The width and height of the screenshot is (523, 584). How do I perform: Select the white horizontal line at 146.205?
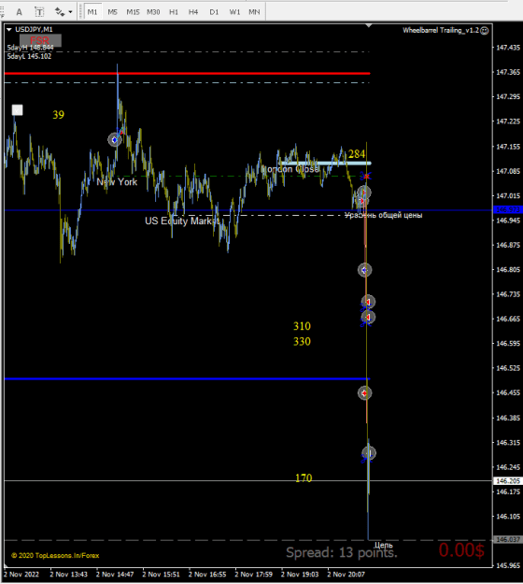tap(247, 481)
